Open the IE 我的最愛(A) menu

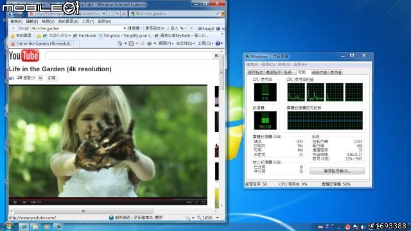pyautogui.click(x=68, y=21)
